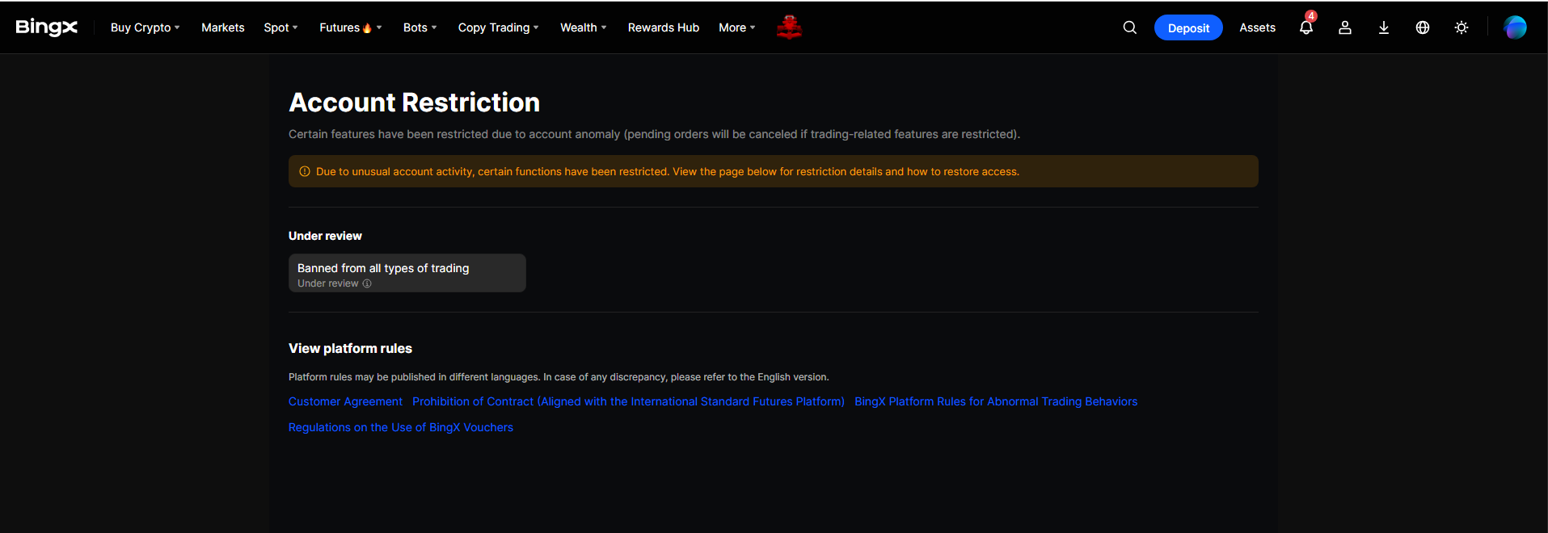Expand the Futures dropdown menu
Image resolution: width=1548 pixels, height=533 pixels.
[351, 27]
